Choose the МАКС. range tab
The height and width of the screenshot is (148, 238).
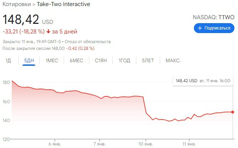pyautogui.click(x=173, y=60)
